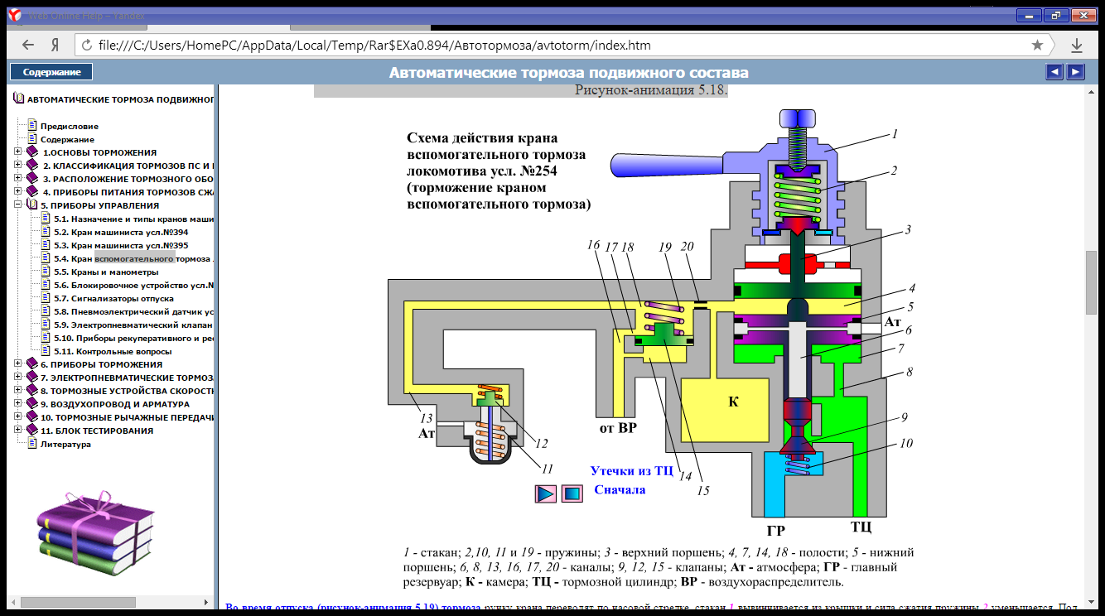Go to previous help page arrow

pos(1054,72)
